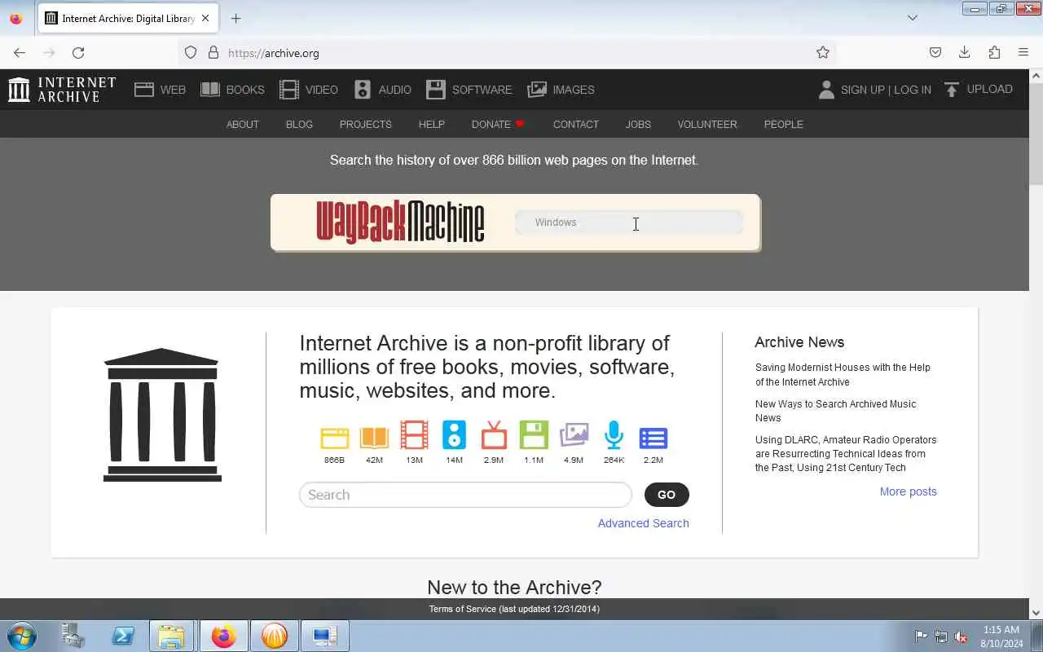
Task: Open the DONATE menu item
Action: click(498, 125)
